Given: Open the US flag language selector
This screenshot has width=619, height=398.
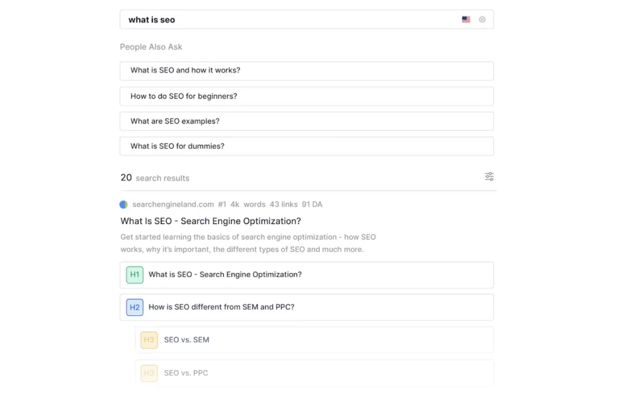Looking at the screenshot, I should (x=465, y=19).
